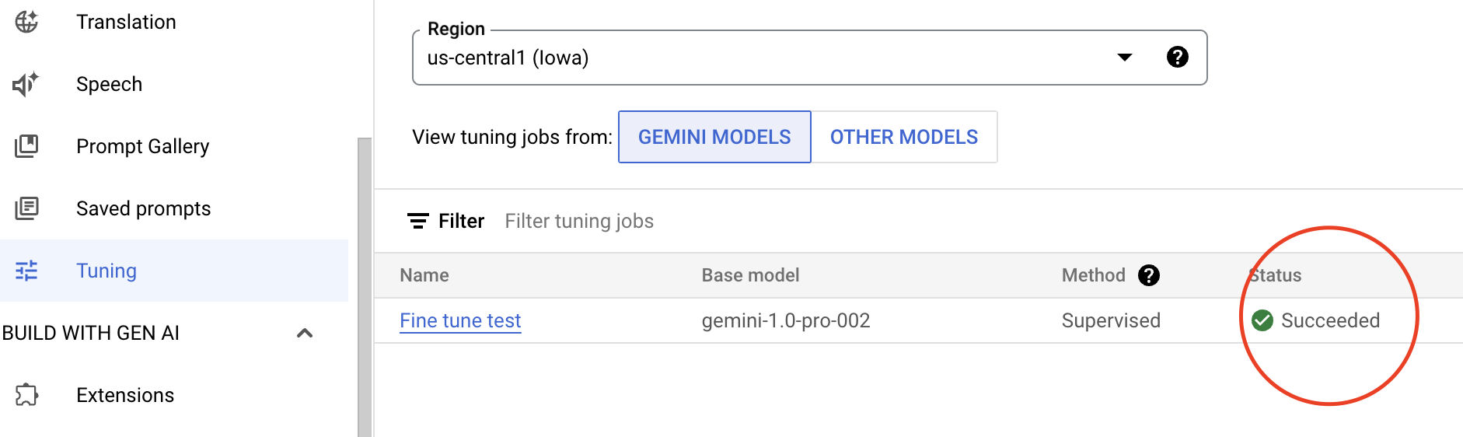Collapse the BUILD WITH GEN AI section
1463x437 pixels.
[305, 333]
